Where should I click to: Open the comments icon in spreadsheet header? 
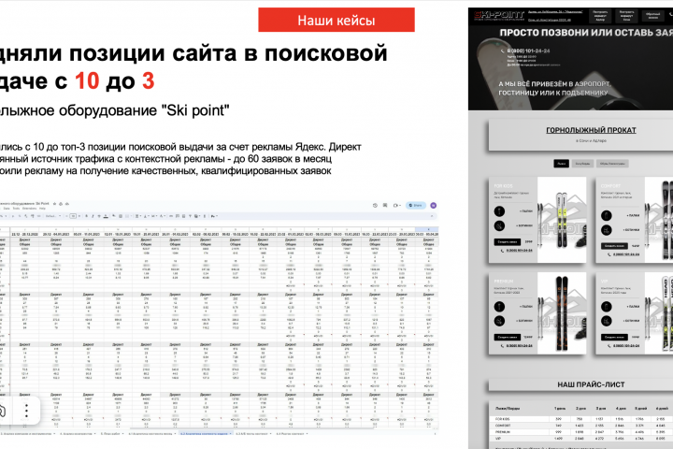pos(385,206)
